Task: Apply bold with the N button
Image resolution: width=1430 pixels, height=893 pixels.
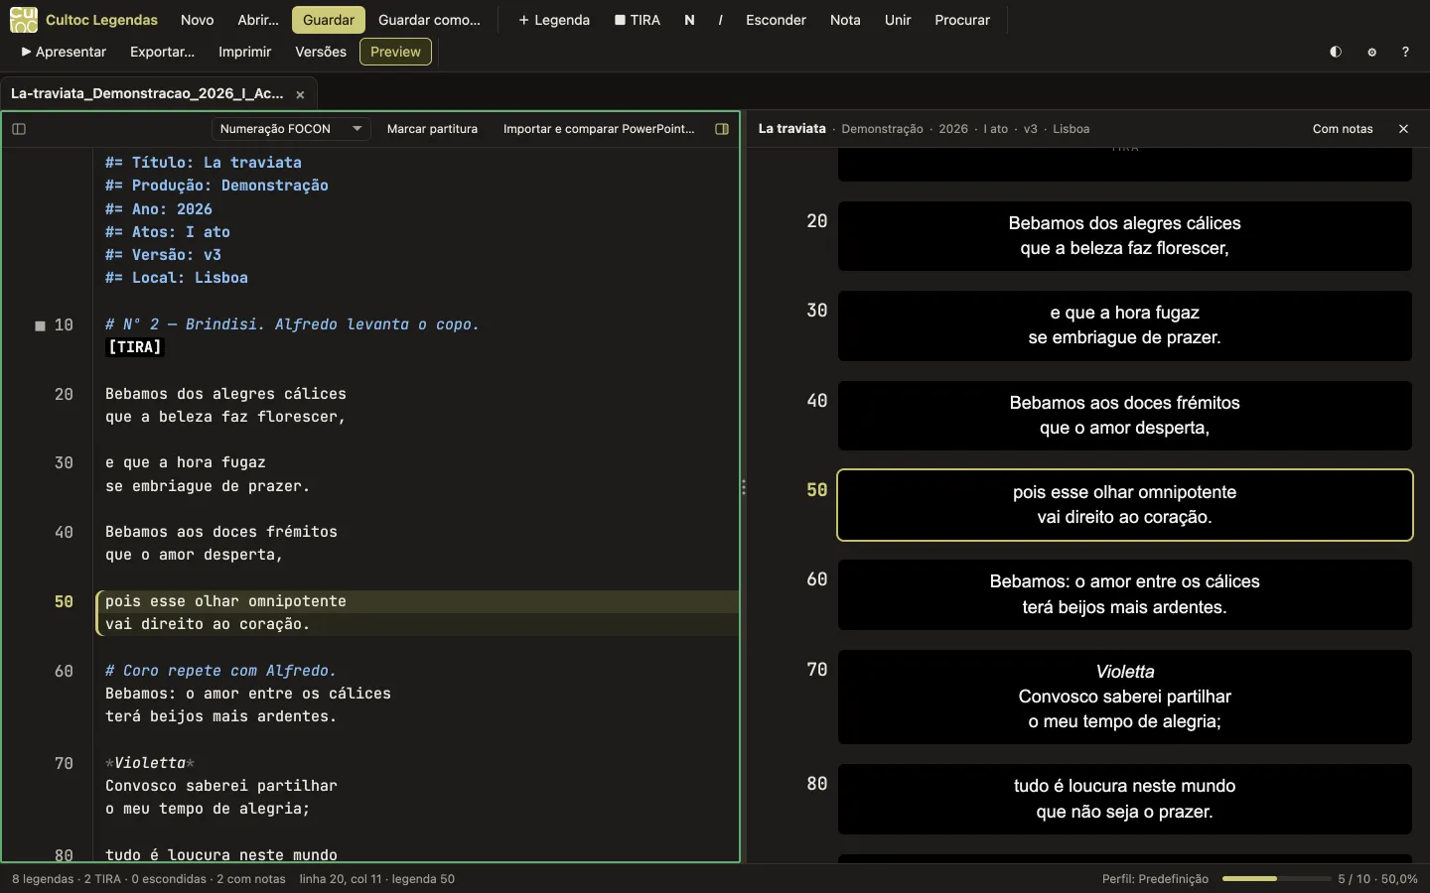Action: coord(689,20)
